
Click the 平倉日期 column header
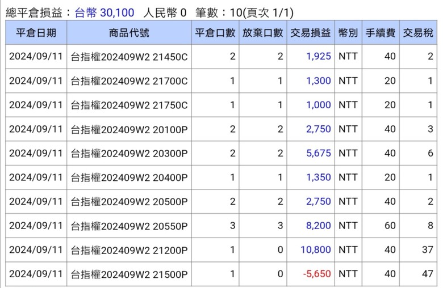36,33
